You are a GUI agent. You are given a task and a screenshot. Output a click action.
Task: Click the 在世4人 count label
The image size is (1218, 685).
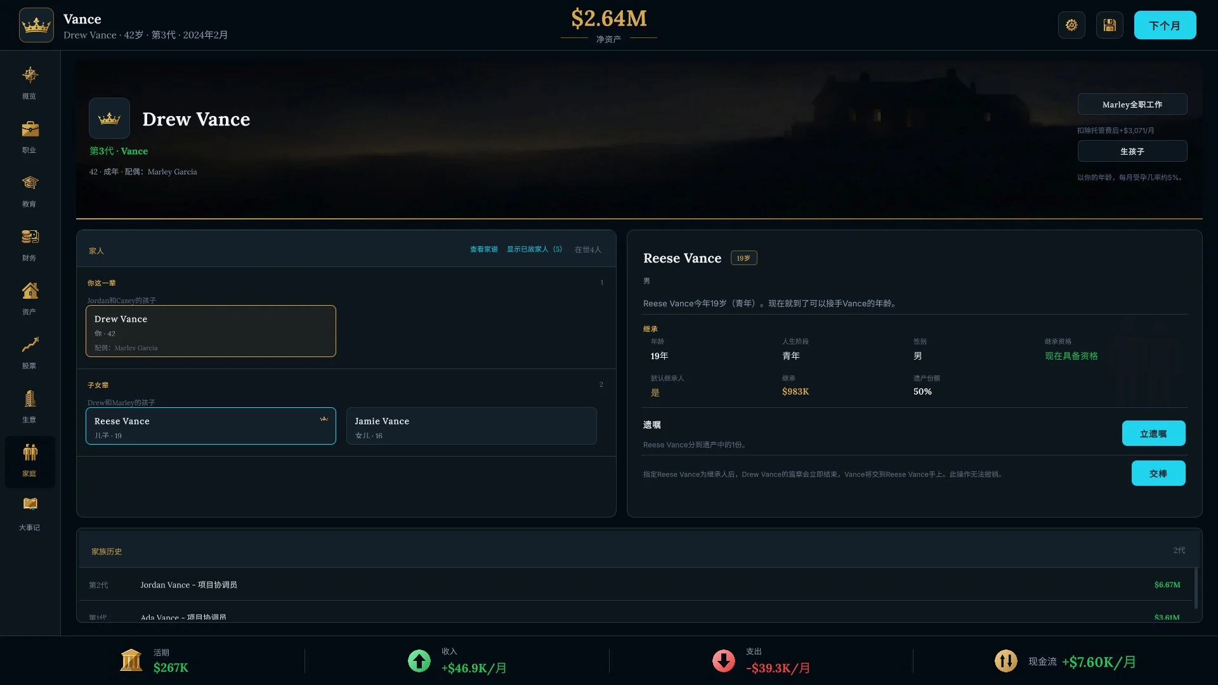[x=587, y=250]
